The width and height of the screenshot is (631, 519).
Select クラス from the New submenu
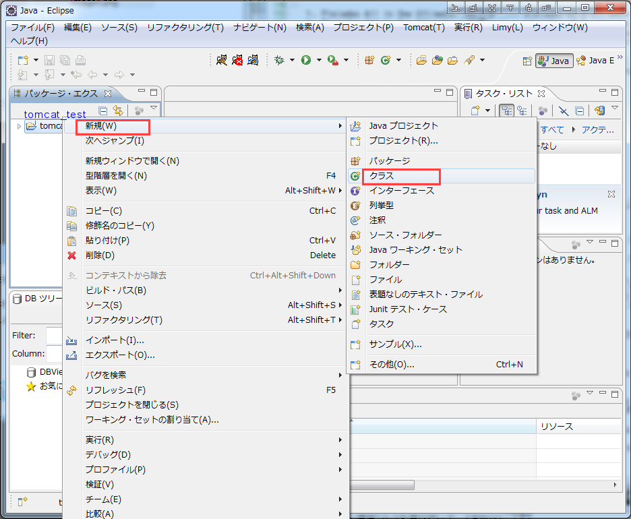pyautogui.click(x=382, y=176)
